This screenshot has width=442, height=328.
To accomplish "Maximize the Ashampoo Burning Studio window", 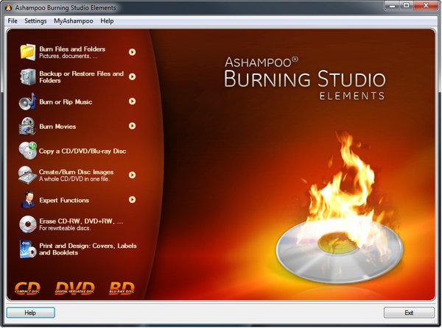I will coord(407,5).
